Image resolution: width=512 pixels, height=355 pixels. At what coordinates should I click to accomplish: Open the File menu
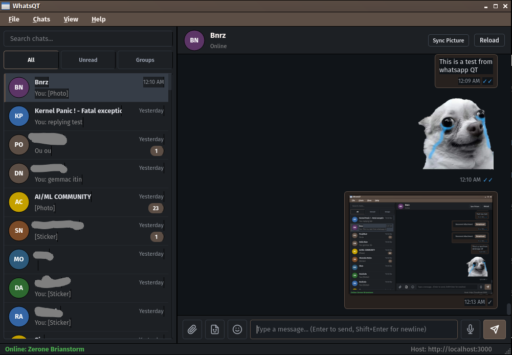coord(14,19)
